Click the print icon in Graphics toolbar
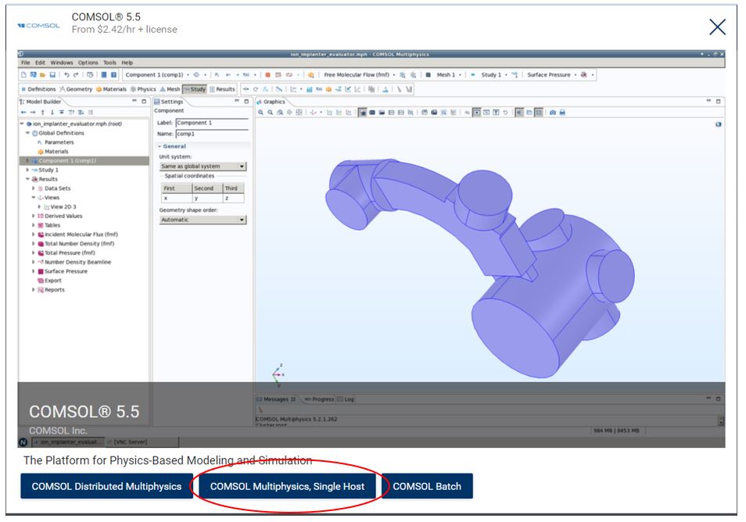This screenshot has height=522, width=746. click(x=562, y=113)
